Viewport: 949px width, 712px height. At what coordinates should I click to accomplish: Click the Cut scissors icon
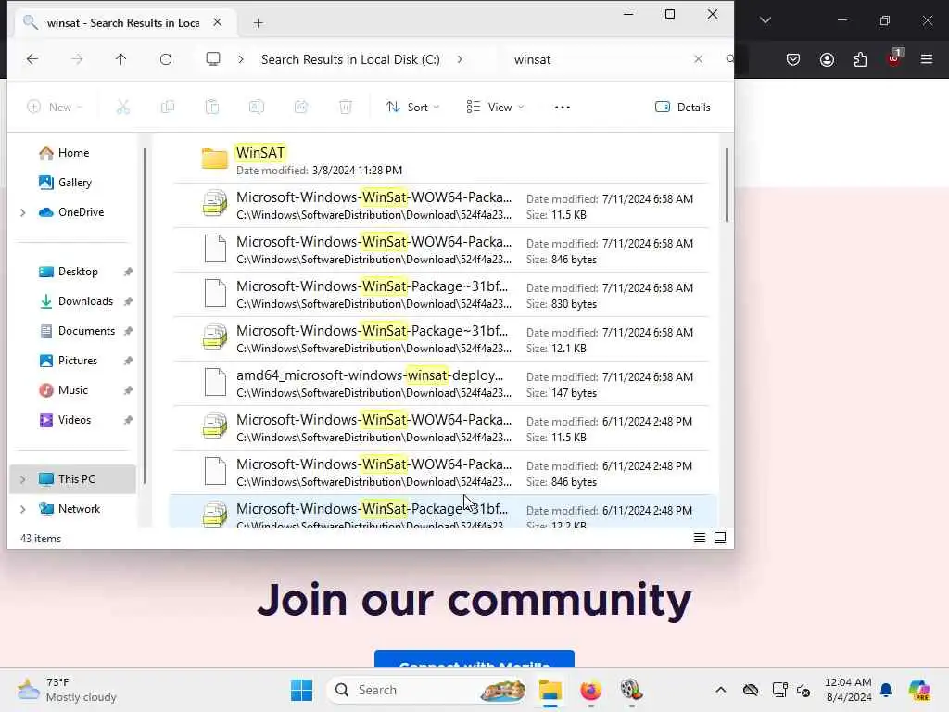tap(123, 108)
